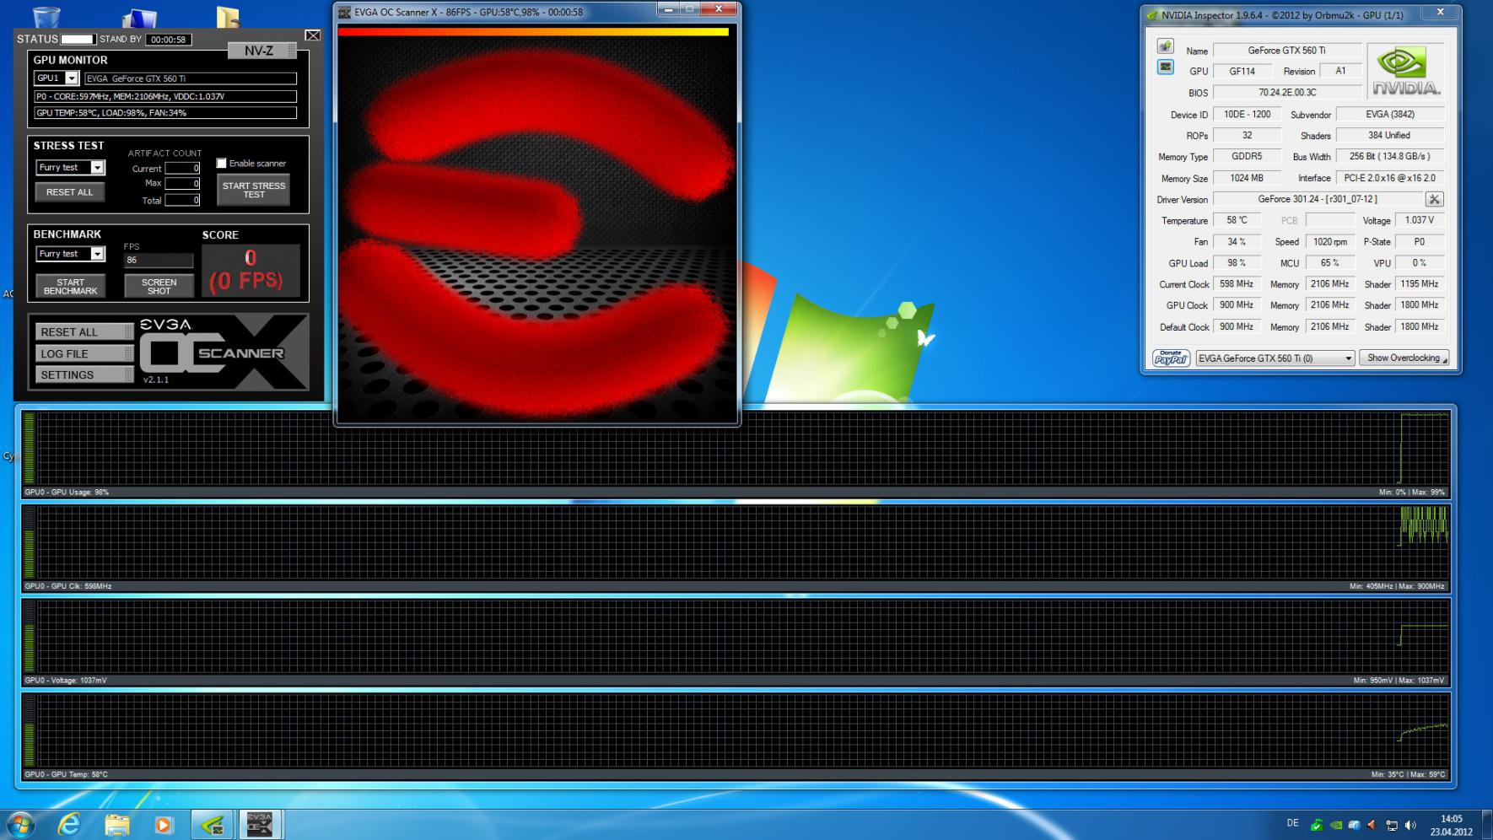1493x840 pixels.
Task: Click the P0 - CORE:597MHz status line
Action: click(165, 96)
